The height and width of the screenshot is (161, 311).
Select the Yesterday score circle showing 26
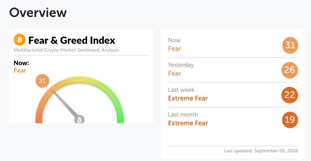[290, 70]
